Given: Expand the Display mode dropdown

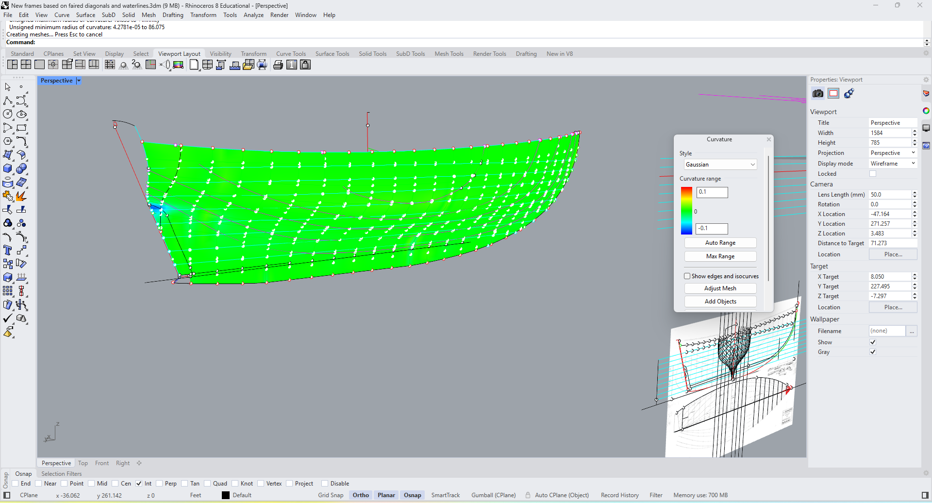Looking at the screenshot, I should coord(893,164).
